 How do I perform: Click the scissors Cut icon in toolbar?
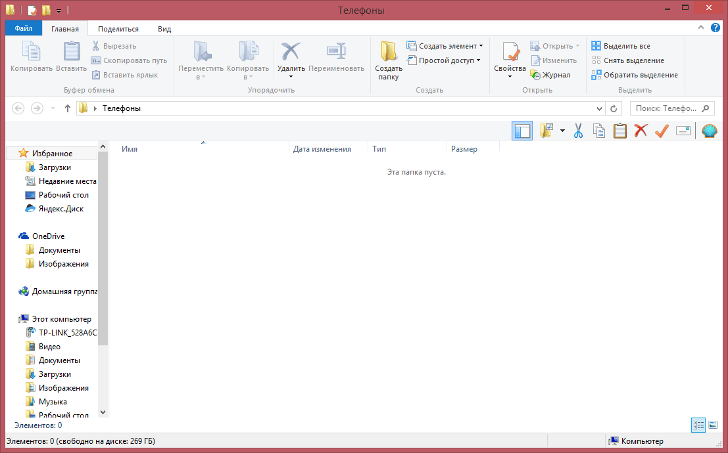[x=579, y=131]
